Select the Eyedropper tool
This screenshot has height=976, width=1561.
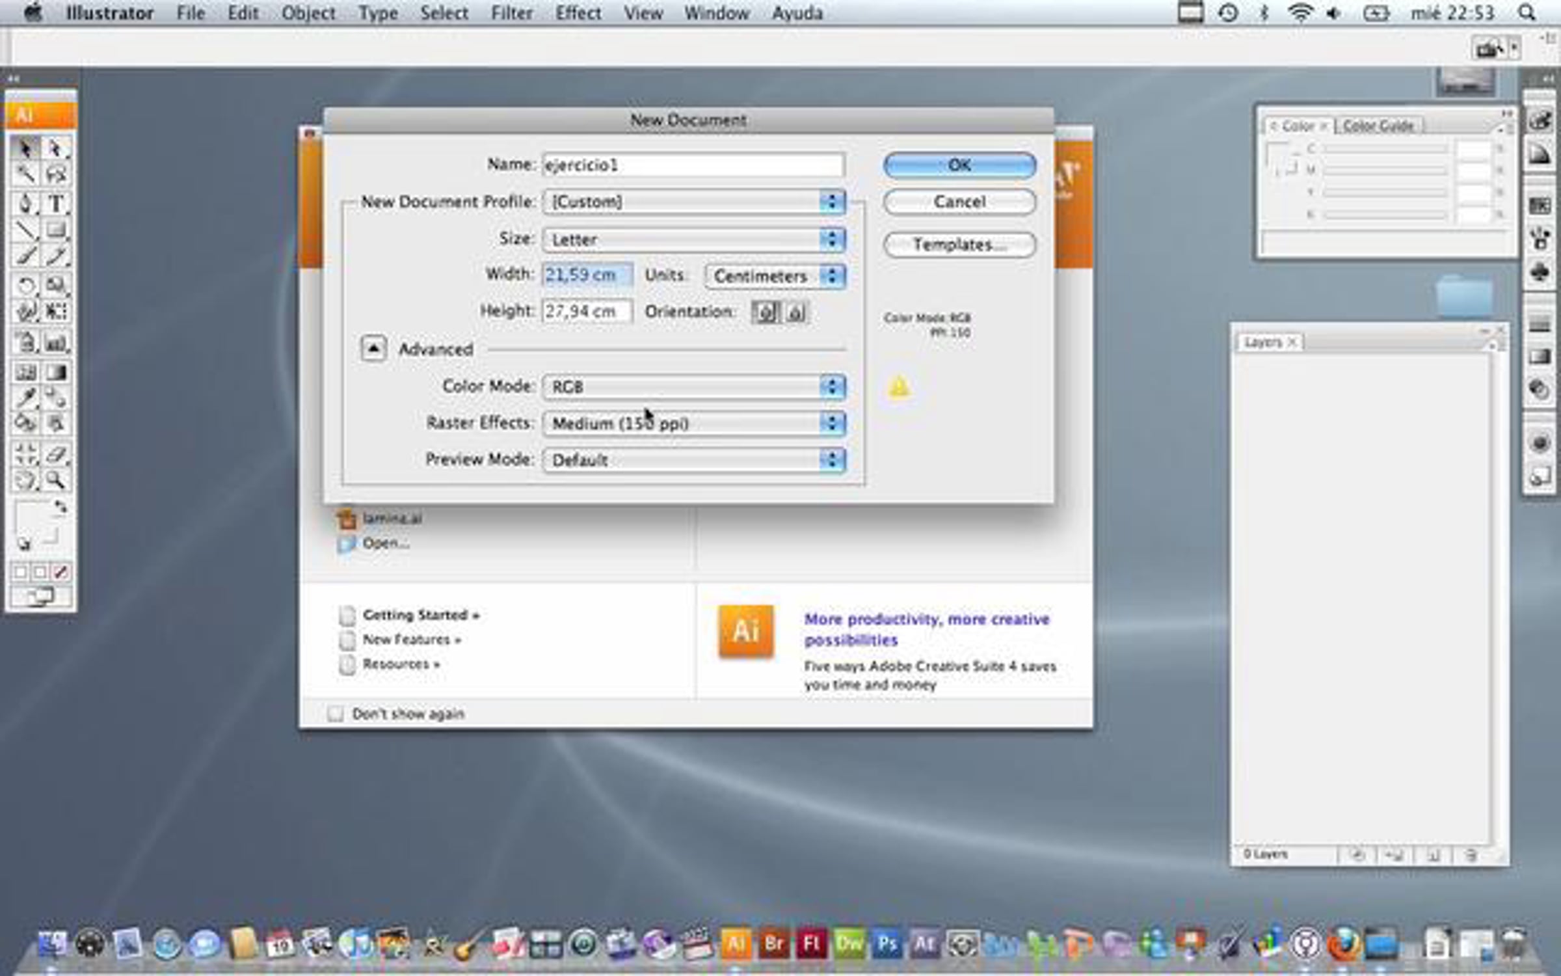coord(25,397)
